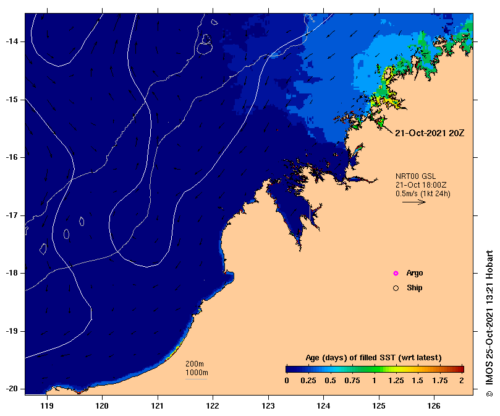Click the magenta Argo marker icon
Image resolution: width=500 pixels, height=416 pixels.
tap(396, 273)
